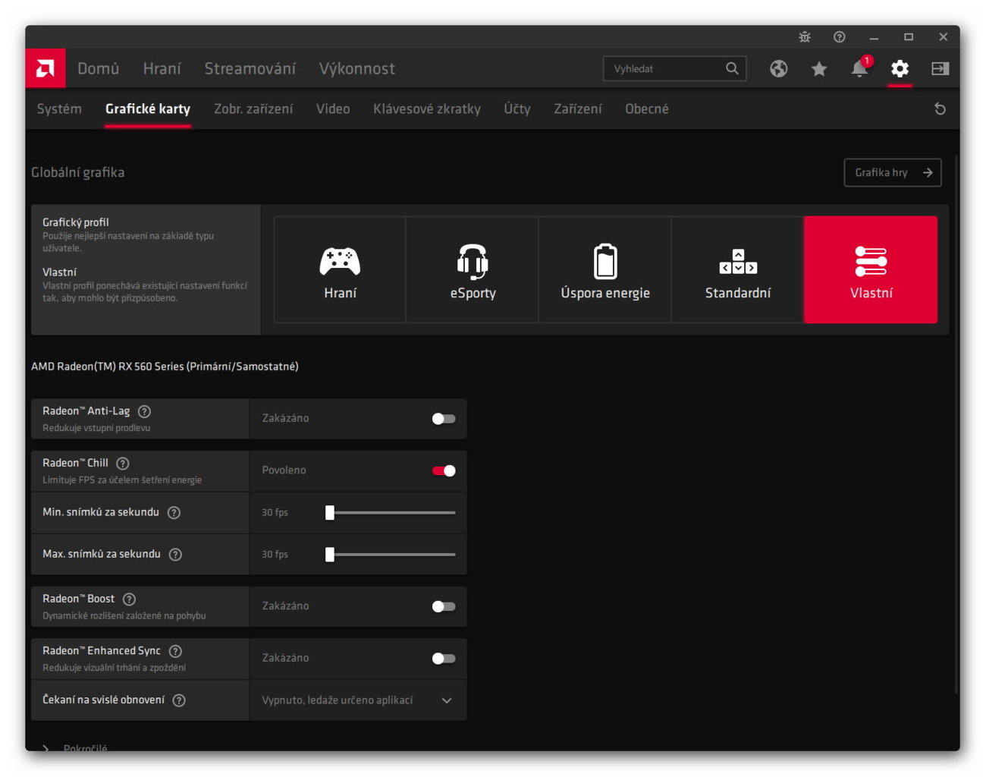Open notifications bell icon
Image resolution: width=986 pixels, height=777 pixels.
point(859,68)
